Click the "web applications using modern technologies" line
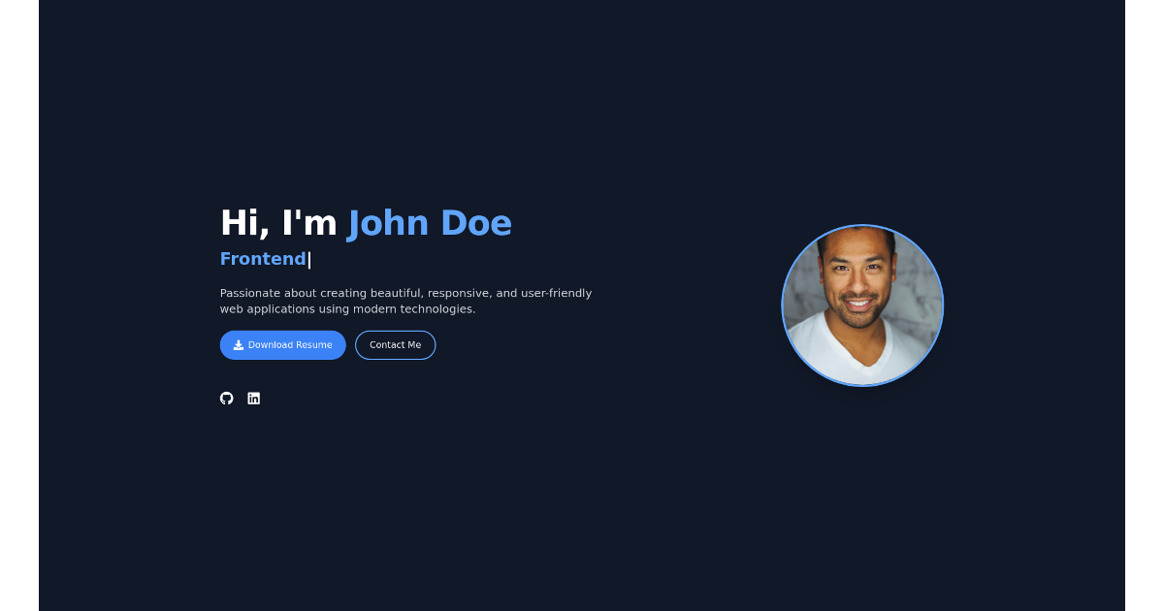Image resolution: width=1164 pixels, height=611 pixels. pyautogui.click(x=347, y=309)
